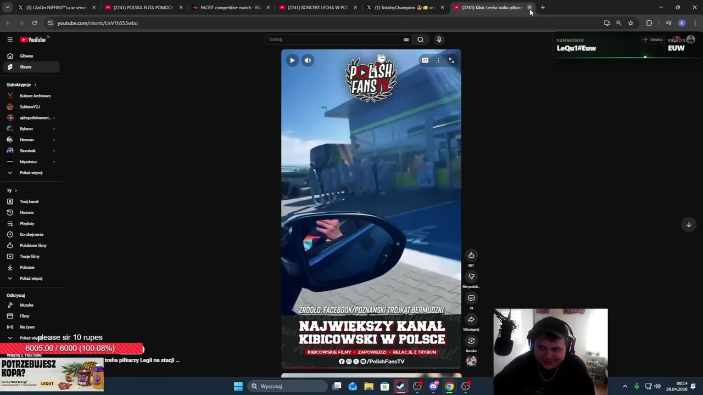The image size is (703, 395).
Task: Click the search magnifier button
Action: point(420,39)
